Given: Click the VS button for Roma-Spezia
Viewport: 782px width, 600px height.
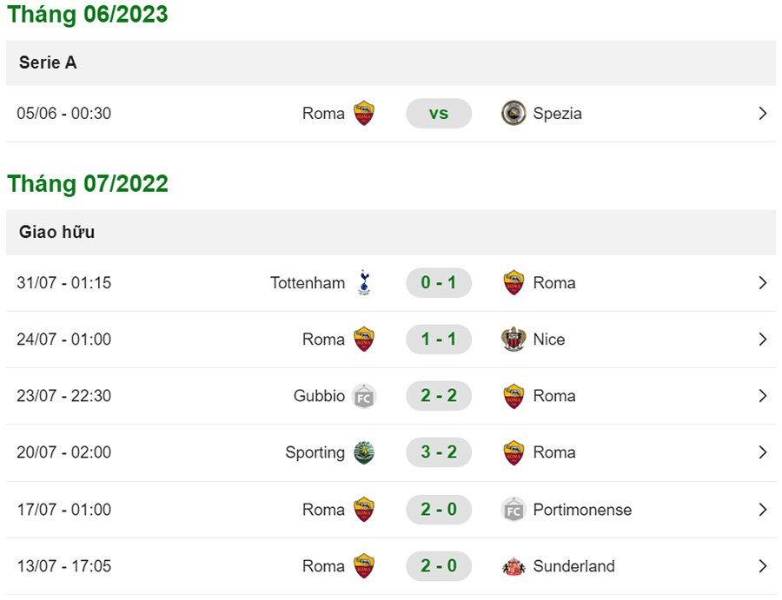Looking at the screenshot, I should [439, 113].
